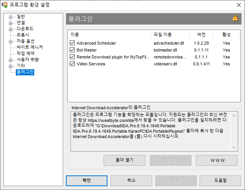Image resolution: width=245 pixels, height=190 pixels.
Task: Expand the 연결 tree node
Action: coord(10,23)
